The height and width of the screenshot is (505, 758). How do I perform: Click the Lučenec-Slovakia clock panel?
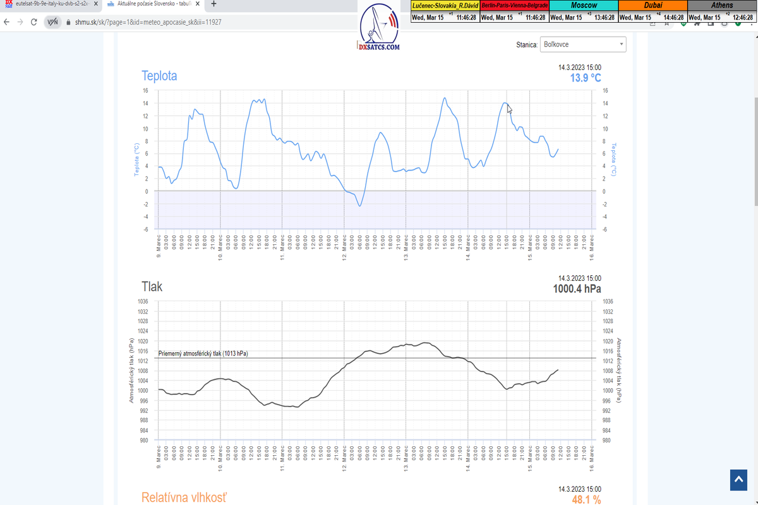click(x=445, y=11)
